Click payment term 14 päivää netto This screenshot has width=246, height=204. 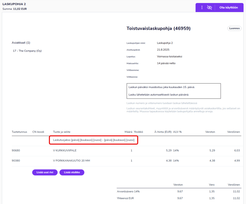(166, 63)
